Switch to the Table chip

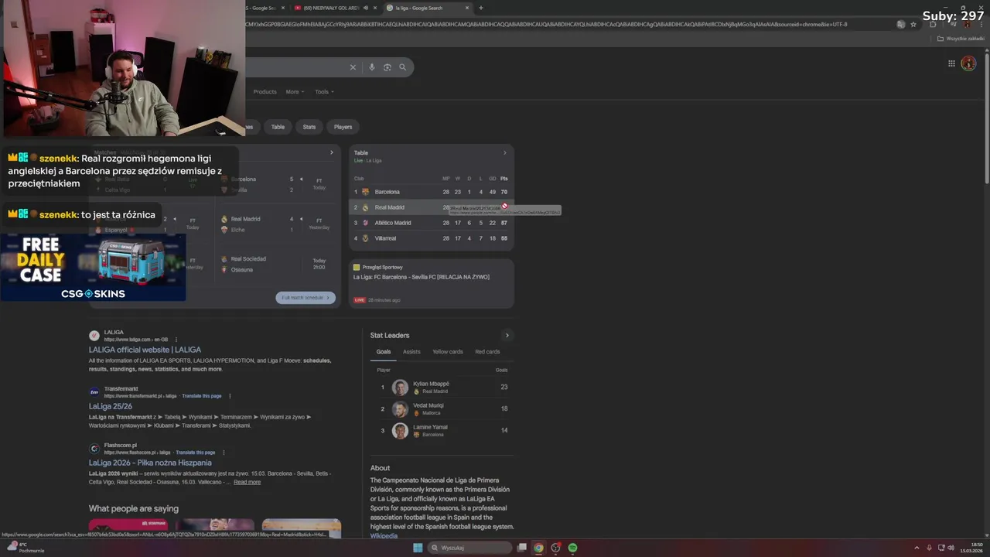278,127
